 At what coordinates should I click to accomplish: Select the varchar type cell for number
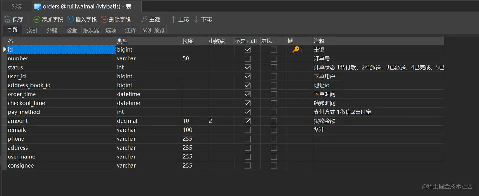point(149,58)
